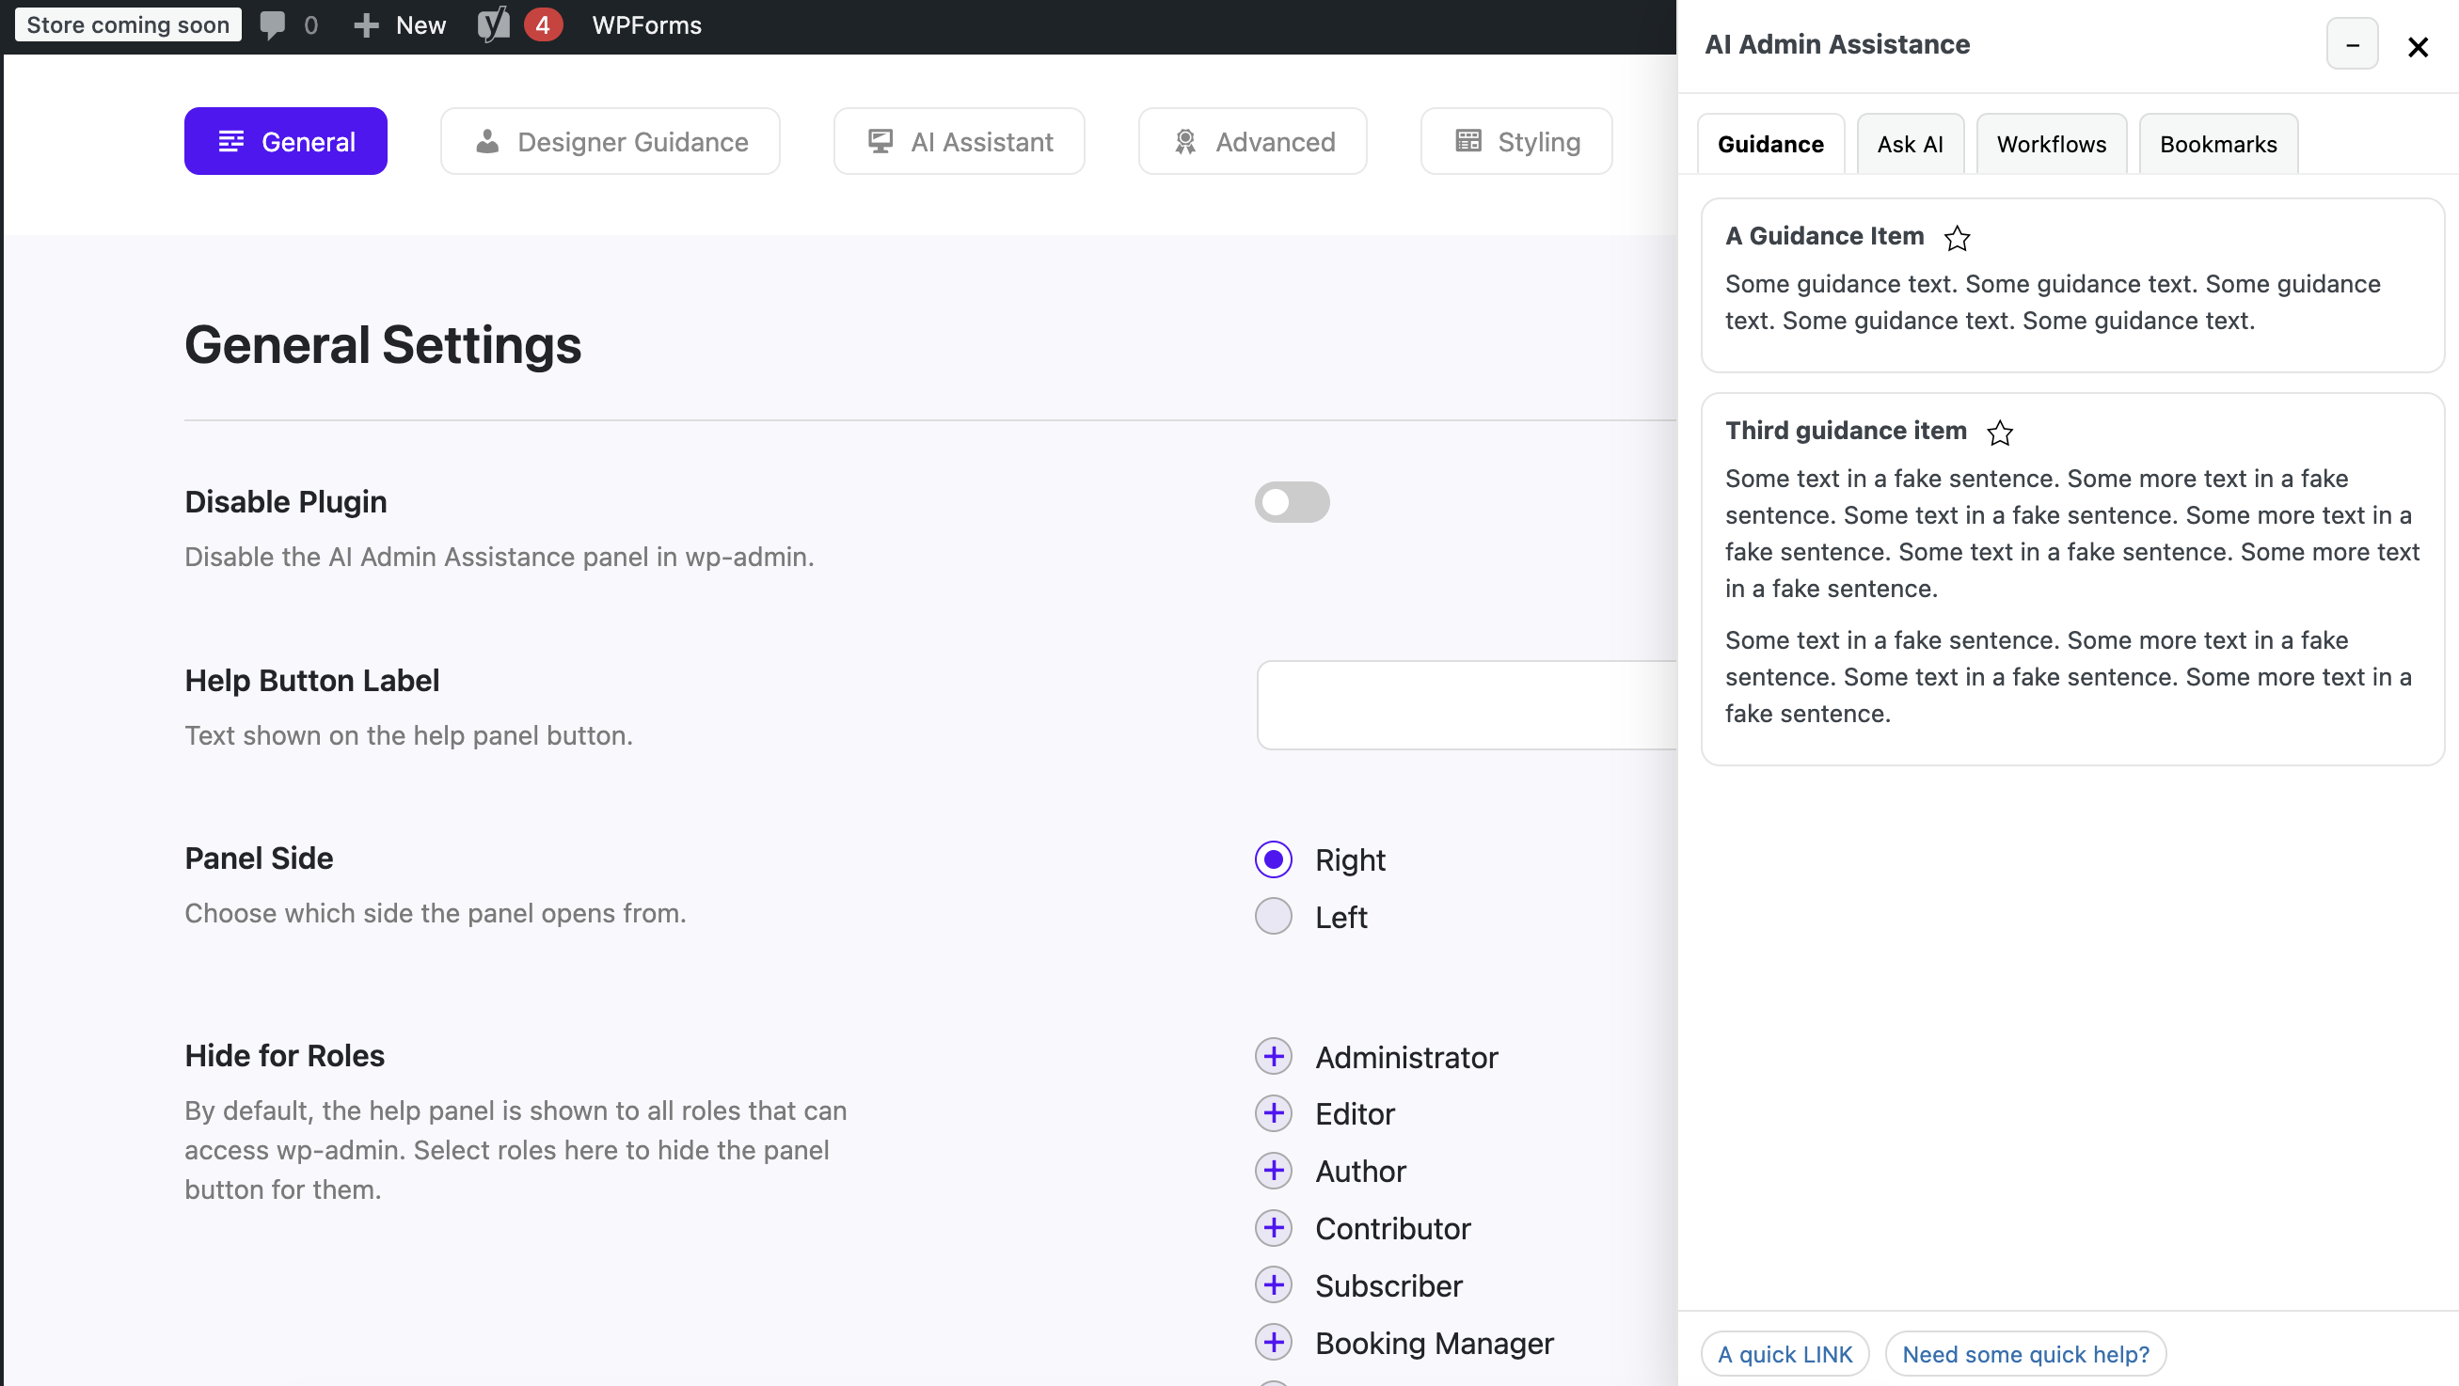Select Left as the panel side
This screenshot has height=1386, width=2459.
pyautogui.click(x=1274, y=916)
